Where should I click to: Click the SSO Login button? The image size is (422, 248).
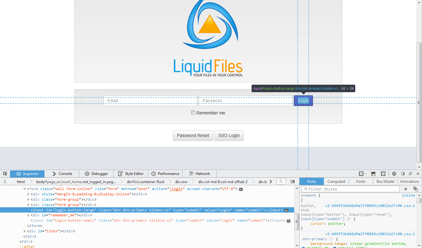pos(229,135)
